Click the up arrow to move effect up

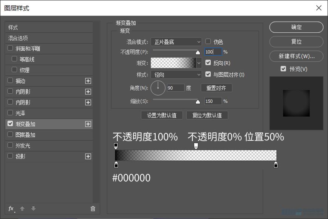tap(22, 208)
